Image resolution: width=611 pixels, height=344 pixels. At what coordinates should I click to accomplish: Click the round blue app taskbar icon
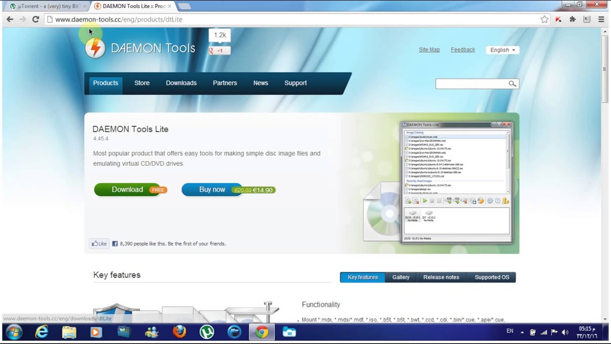234,332
